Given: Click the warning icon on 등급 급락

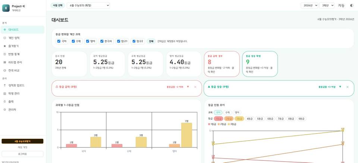Looking at the screenshot, I should click(x=57, y=87).
